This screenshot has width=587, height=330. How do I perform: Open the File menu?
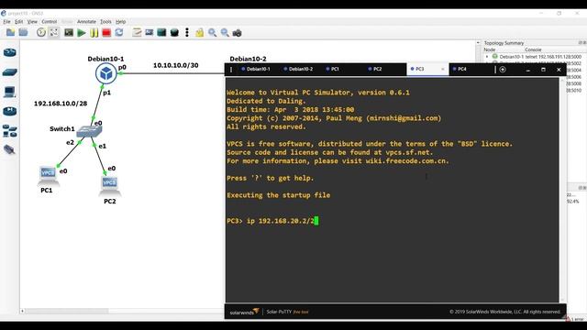click(6, 22)
